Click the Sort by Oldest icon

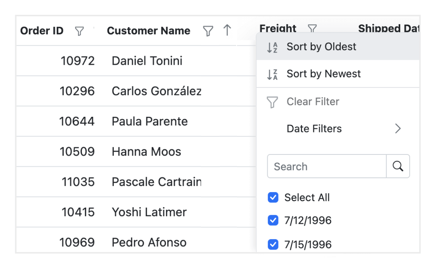[272, 47]
